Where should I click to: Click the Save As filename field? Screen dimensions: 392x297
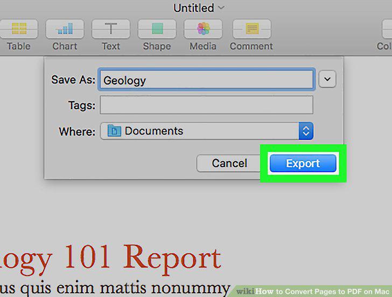point(207,80)
